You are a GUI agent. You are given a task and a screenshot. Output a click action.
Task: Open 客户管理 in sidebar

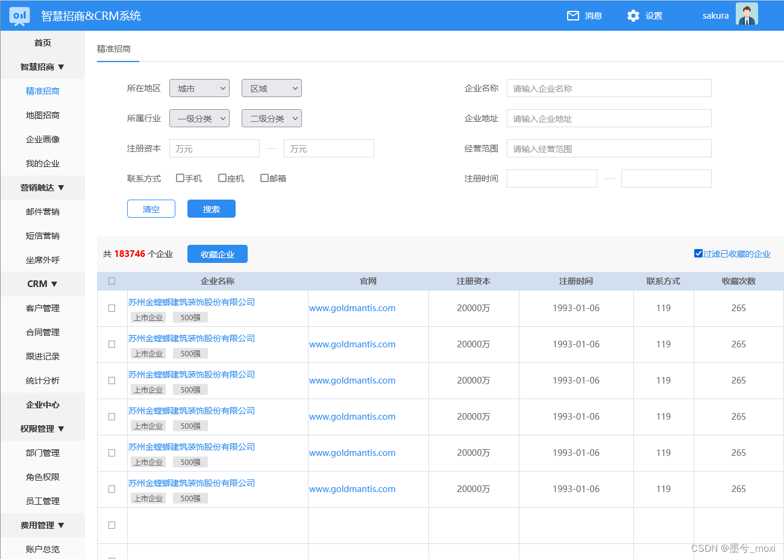[x=43, y=308]
